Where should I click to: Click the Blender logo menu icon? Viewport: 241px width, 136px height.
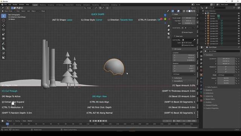tap(2, 5)
